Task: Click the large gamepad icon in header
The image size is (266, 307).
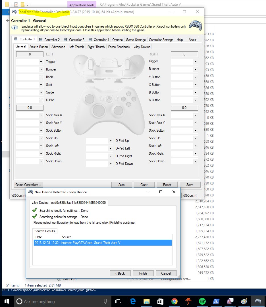Action: (195, 26)
